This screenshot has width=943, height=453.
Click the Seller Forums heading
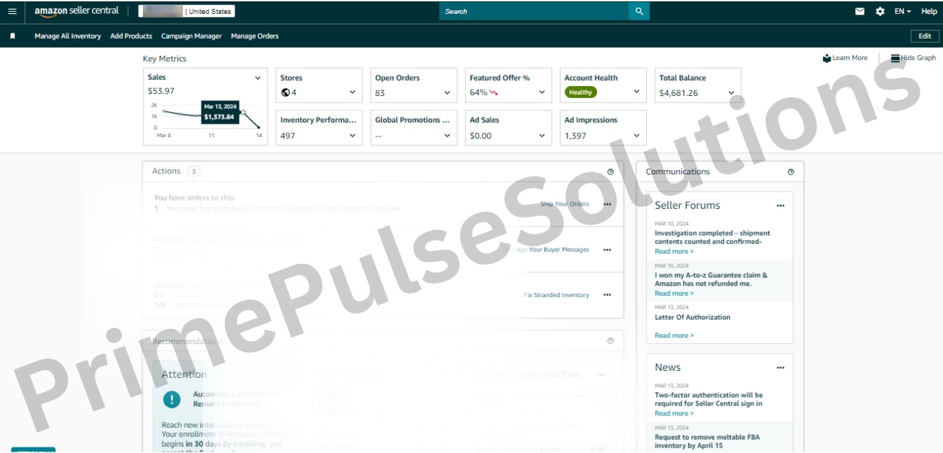tap(688, 205)
